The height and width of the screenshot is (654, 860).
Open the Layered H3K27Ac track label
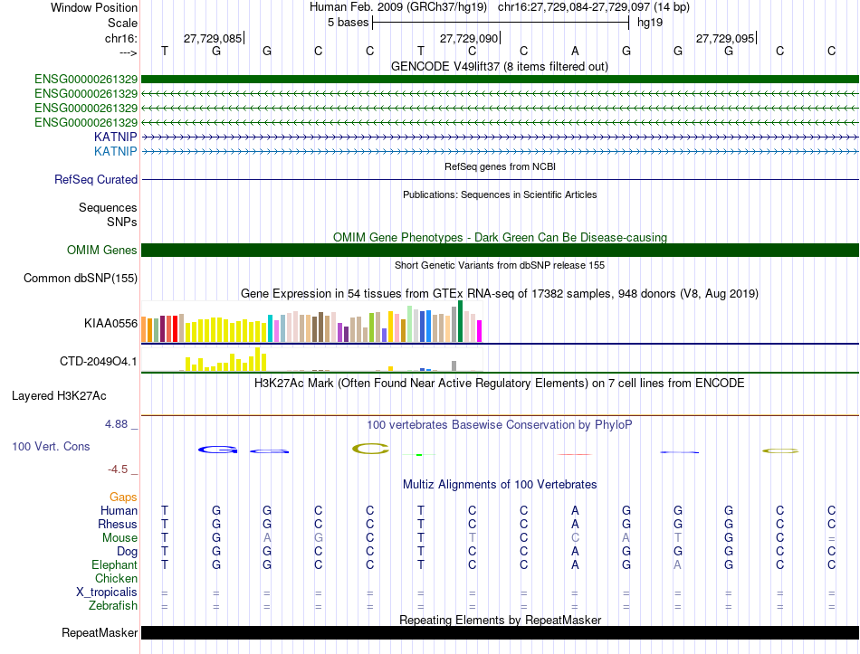(59, 395)
